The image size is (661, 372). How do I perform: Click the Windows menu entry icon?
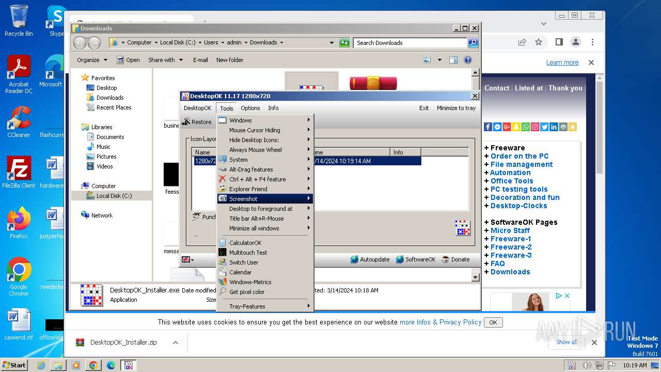coord(223,120)
